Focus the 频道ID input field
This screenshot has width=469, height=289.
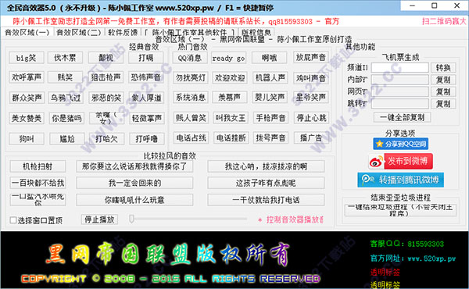400,67
